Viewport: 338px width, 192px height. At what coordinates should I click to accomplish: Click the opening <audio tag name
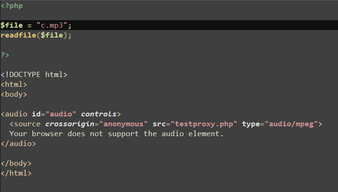[x=14, y=114]
